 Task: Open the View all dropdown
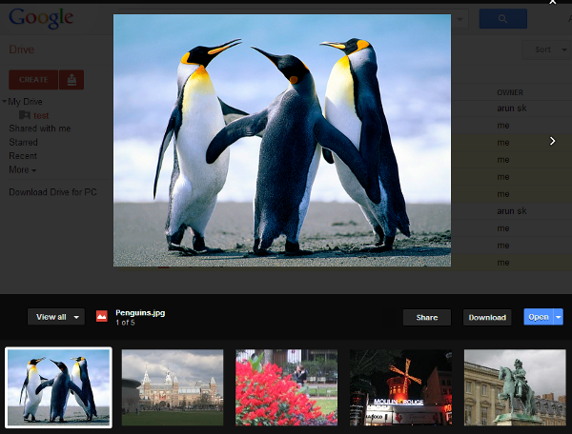pos(56,317)
